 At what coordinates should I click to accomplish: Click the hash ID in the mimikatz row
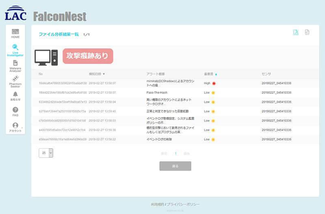pos(63,83)
